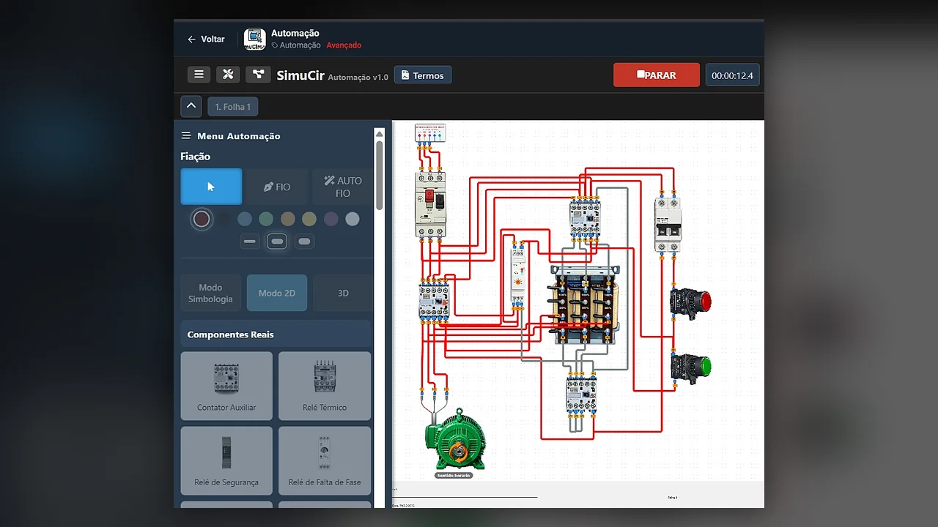Select the thick wire thickness option

pyautogui.click(x=304, y=242)
